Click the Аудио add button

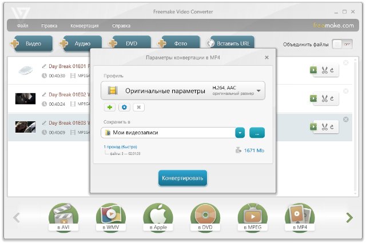pos(81,43)
